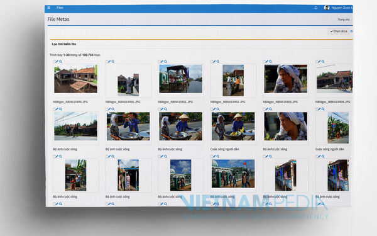Preview NBNgoc_NBN015902.JPG with its magnifier icon
This screenshot has height=236, width=377.
(x=218, y=62)
